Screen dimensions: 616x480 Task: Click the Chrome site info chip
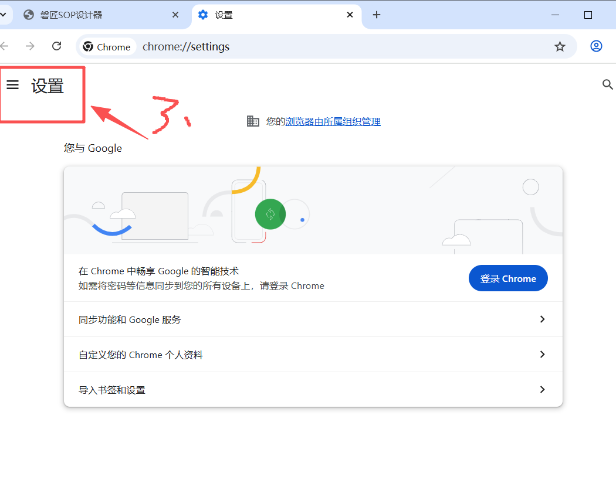107,47
